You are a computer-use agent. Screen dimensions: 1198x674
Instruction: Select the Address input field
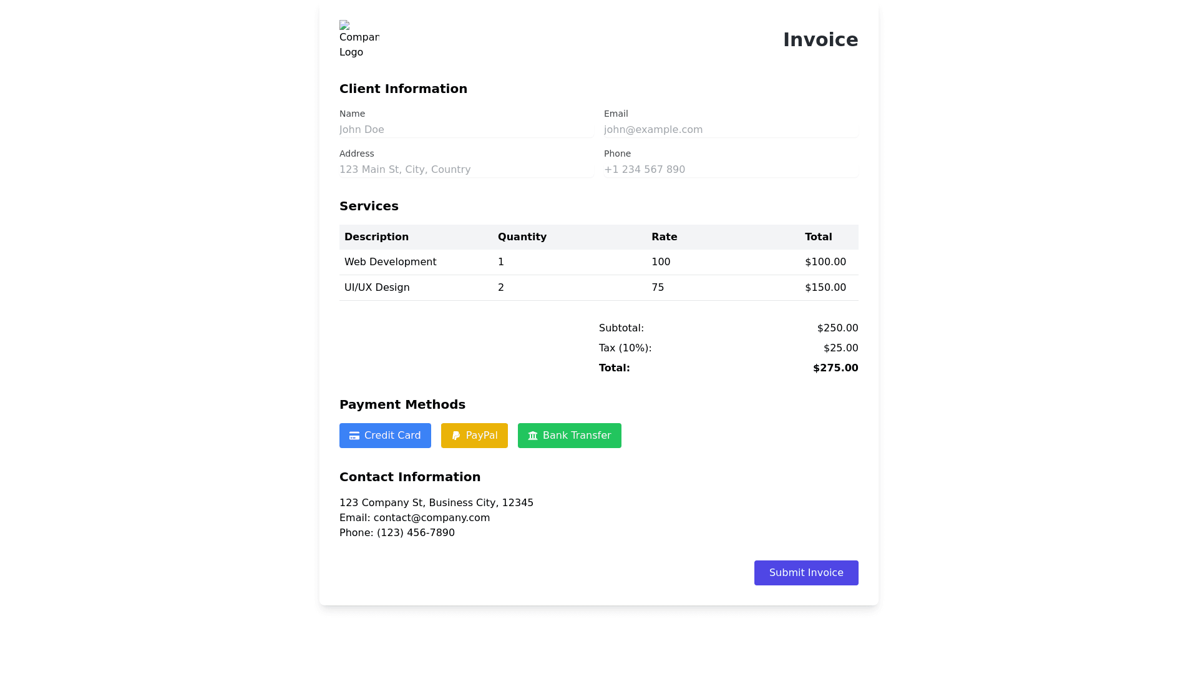click(x=466, y=170)
